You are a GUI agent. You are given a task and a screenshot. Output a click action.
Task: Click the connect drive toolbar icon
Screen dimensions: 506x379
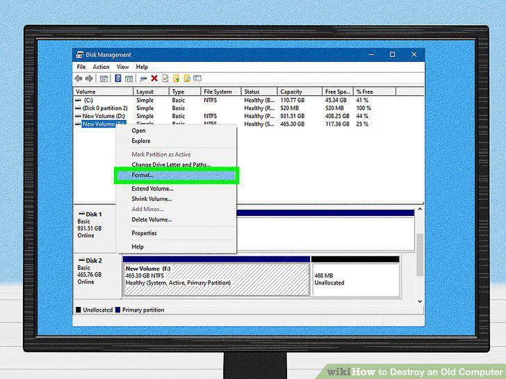pos(143,78)
